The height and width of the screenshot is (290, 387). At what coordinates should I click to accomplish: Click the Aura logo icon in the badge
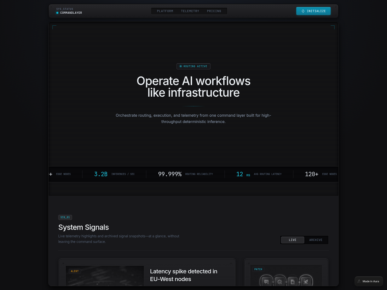pyautogui.click(x=359, y=282)
